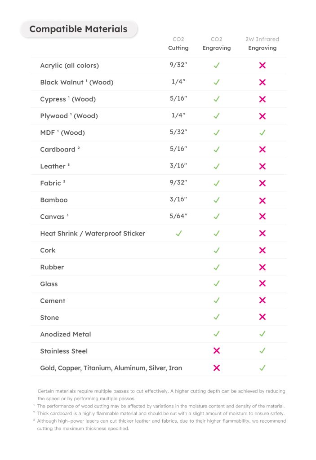
Task: Click Gold, Copper row CO2 Engraving X
Action: click(x=217, y=367)
